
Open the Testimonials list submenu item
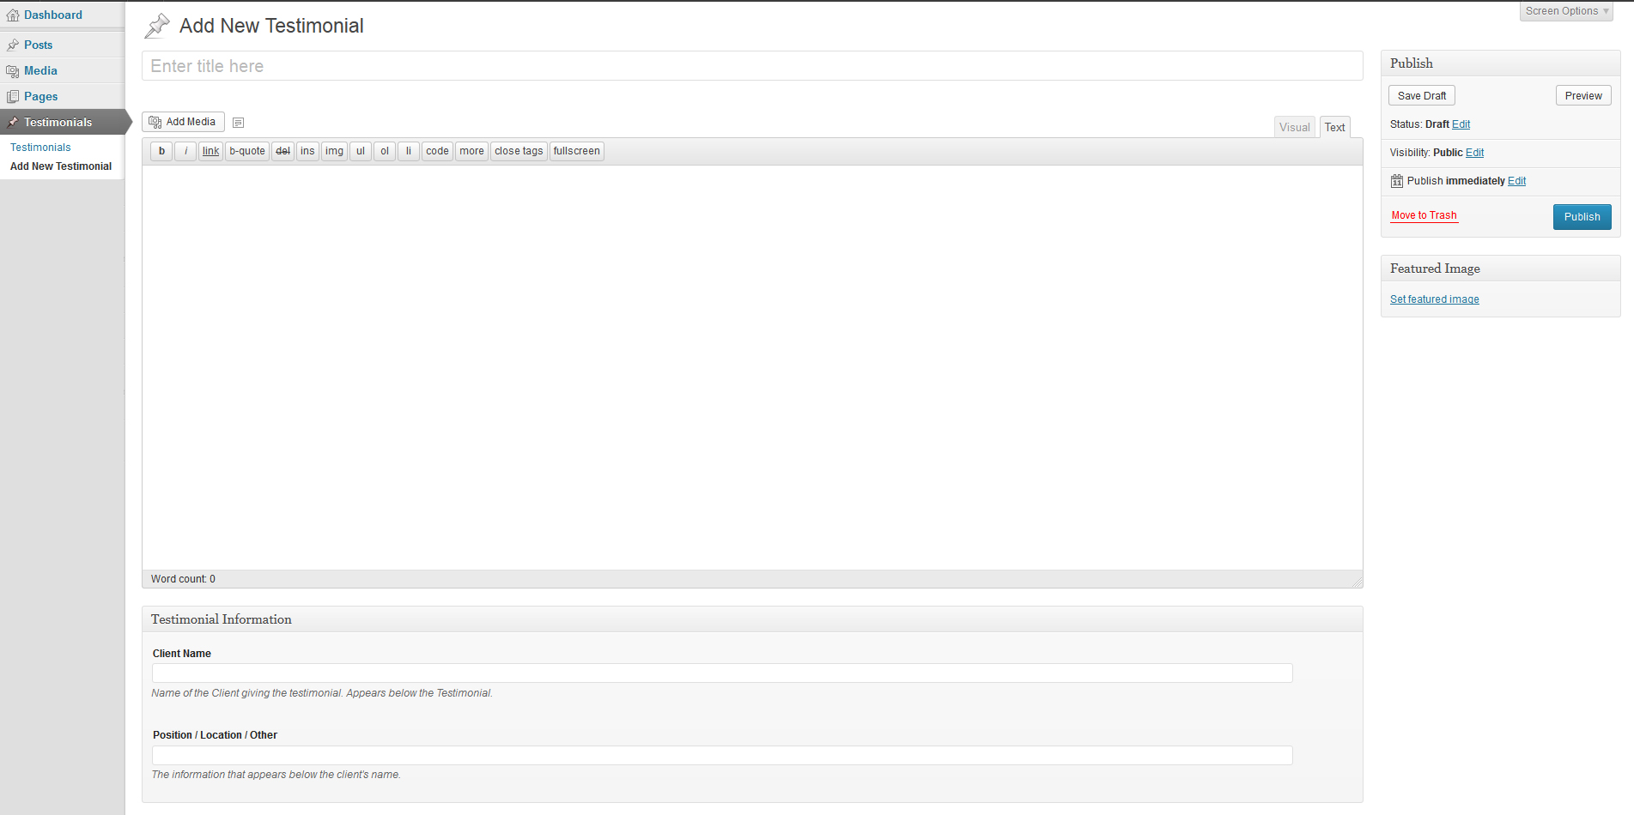pyautogui.click(x=40, y=148)
